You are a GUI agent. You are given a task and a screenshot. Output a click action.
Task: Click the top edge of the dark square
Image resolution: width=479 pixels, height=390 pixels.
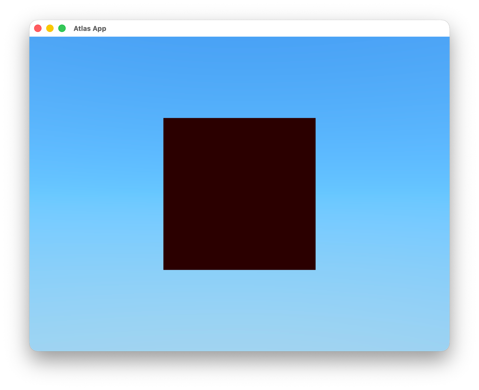click(239, 119)
